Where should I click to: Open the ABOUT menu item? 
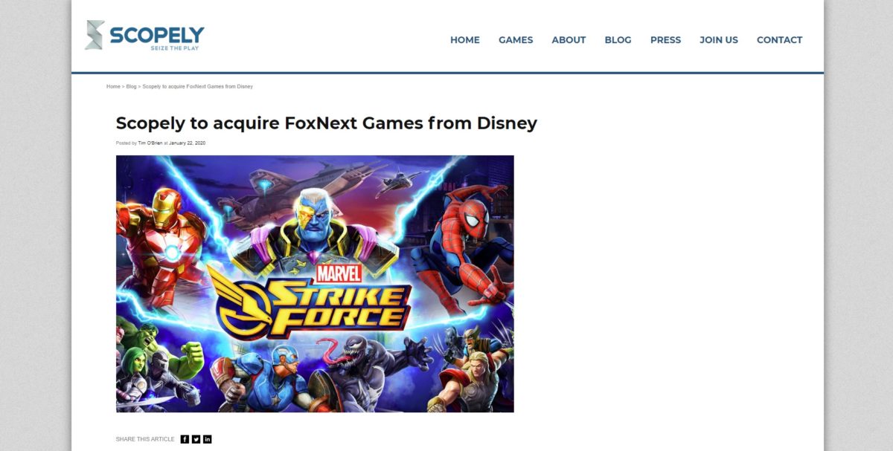569,40
